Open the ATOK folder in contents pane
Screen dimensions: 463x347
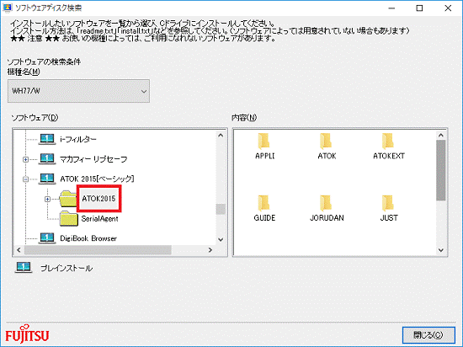[326, 141]
